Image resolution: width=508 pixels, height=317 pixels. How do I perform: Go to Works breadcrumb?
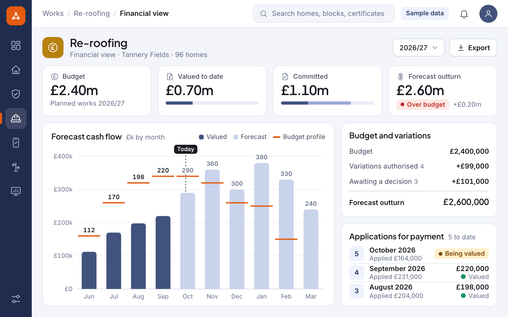[53, 13]
